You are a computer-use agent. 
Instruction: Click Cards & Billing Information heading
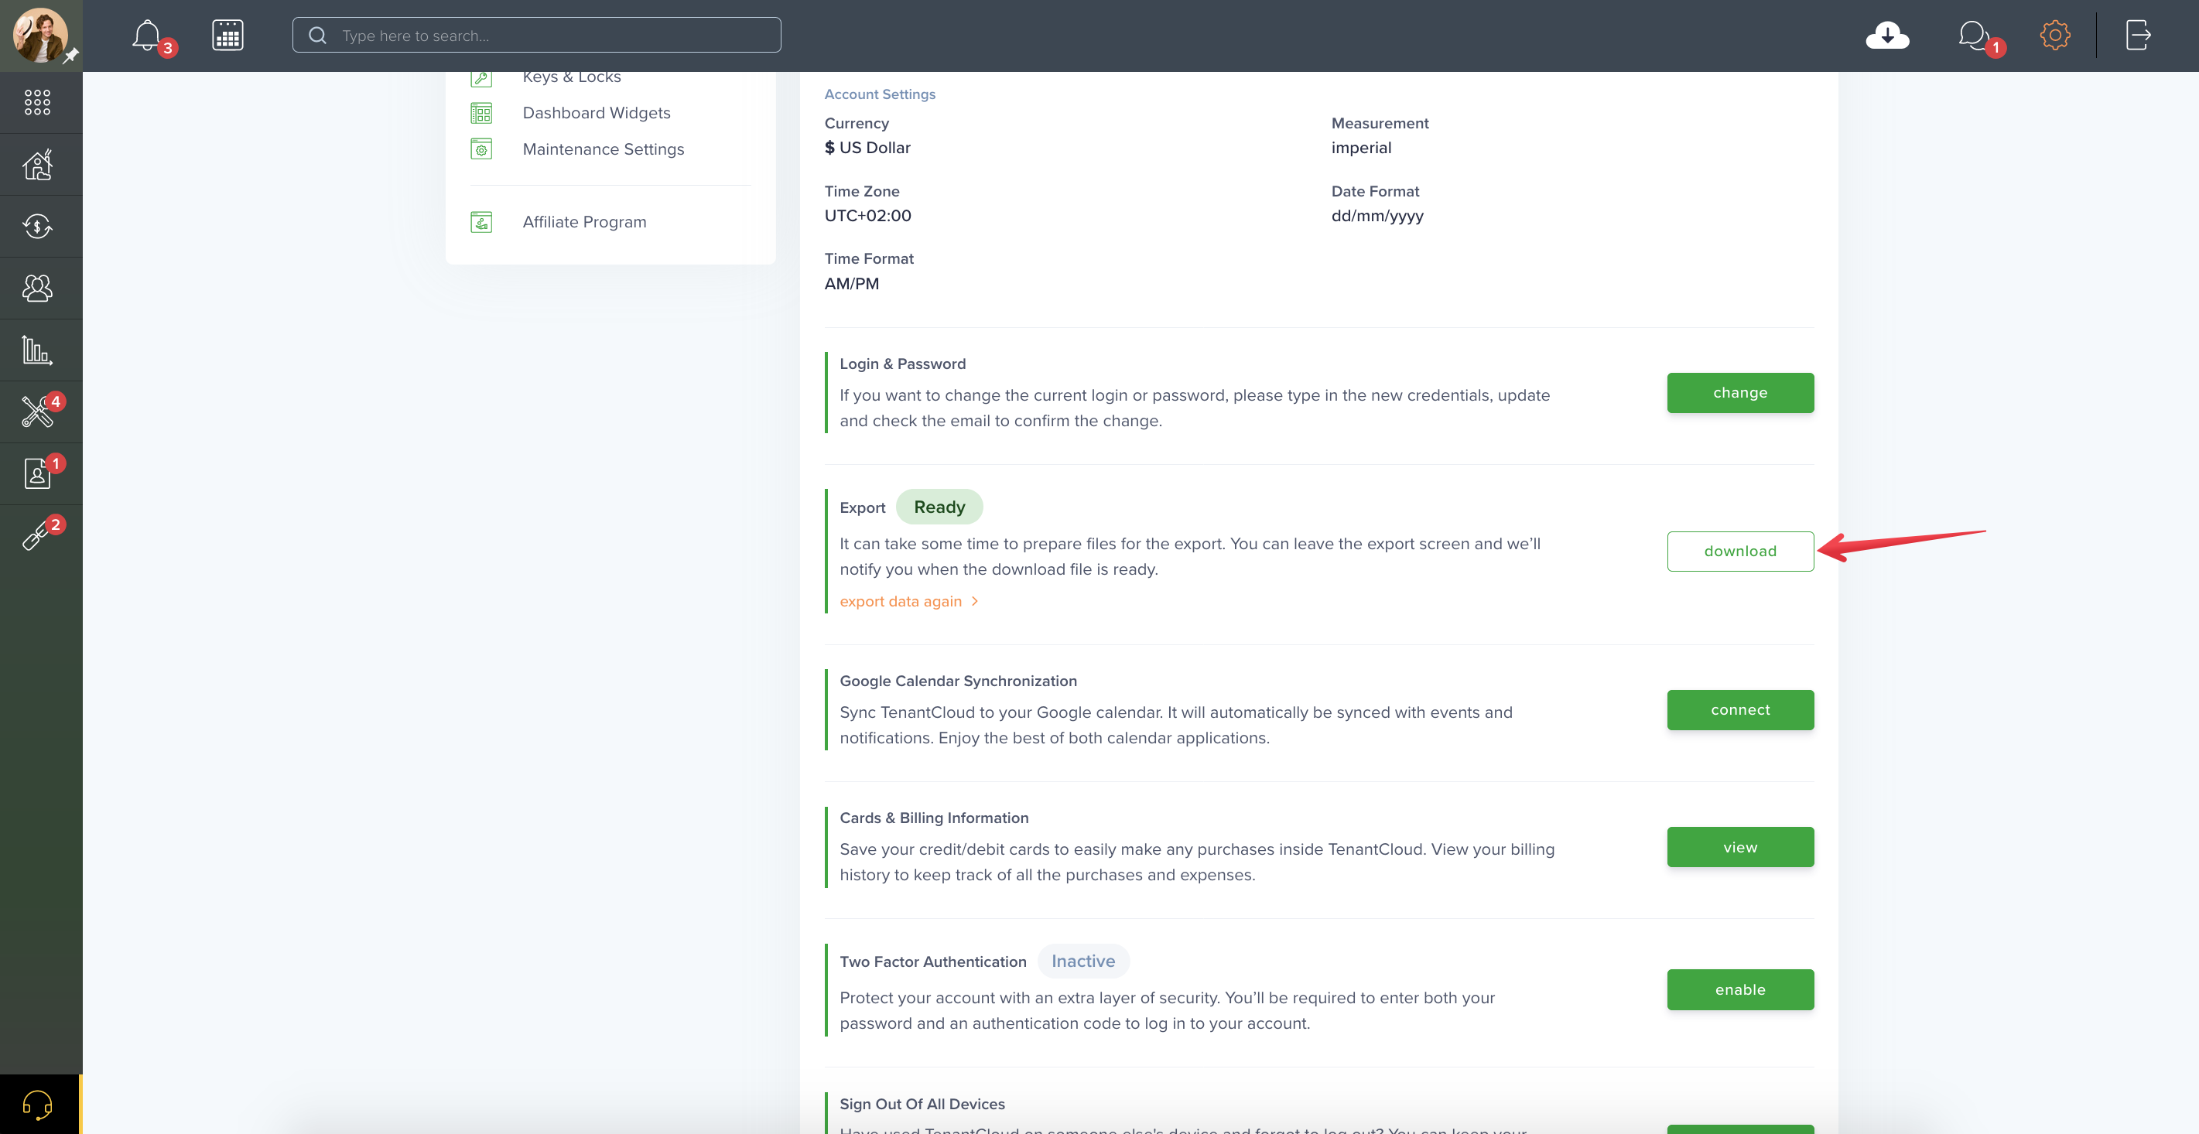[934, 818]
